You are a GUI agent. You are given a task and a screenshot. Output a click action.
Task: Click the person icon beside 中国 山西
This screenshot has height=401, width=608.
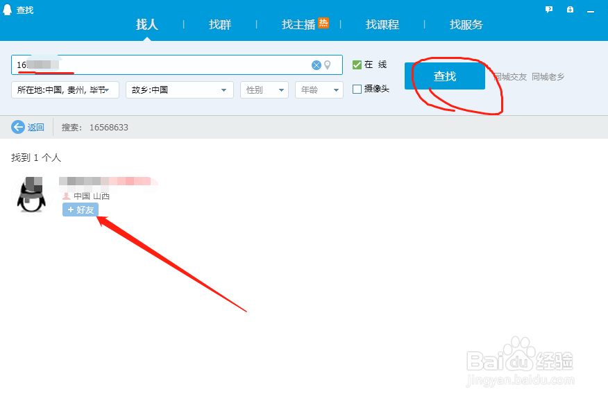[x=67, y=196]
